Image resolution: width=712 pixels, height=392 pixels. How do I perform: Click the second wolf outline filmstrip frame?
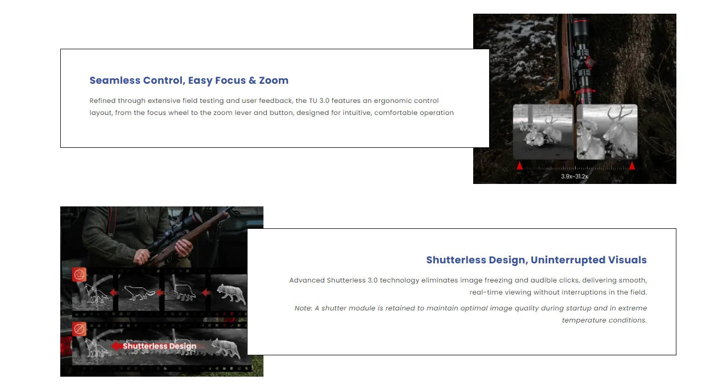click(139, 292)
